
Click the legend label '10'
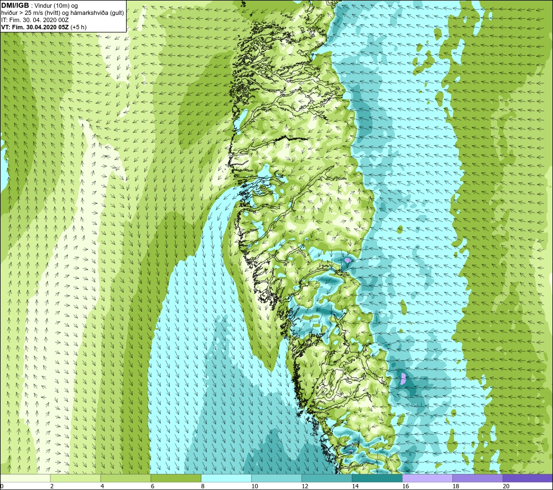pos(254,486)
